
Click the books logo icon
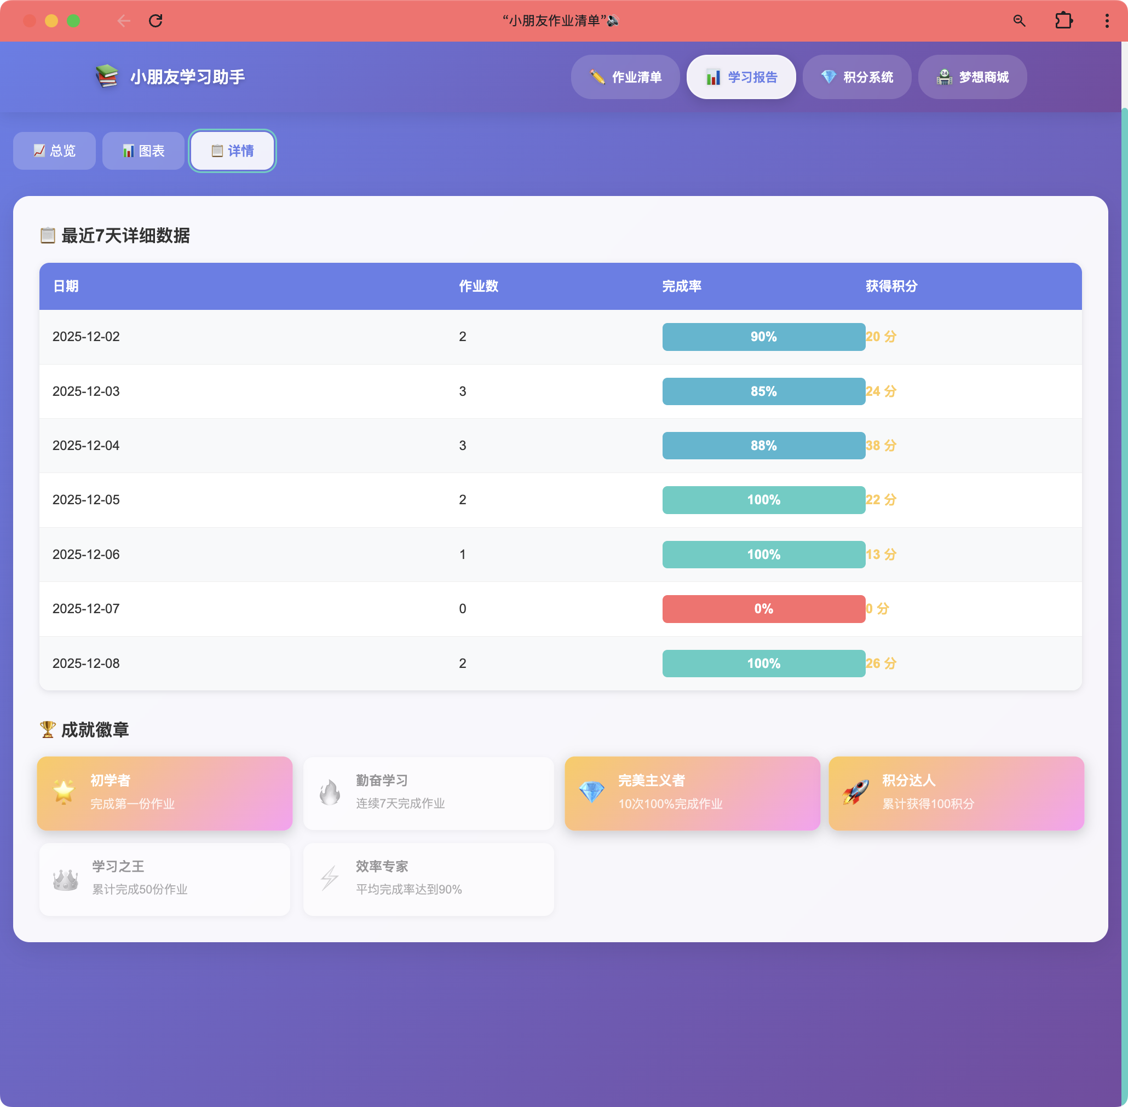click(x=107, y=77)
